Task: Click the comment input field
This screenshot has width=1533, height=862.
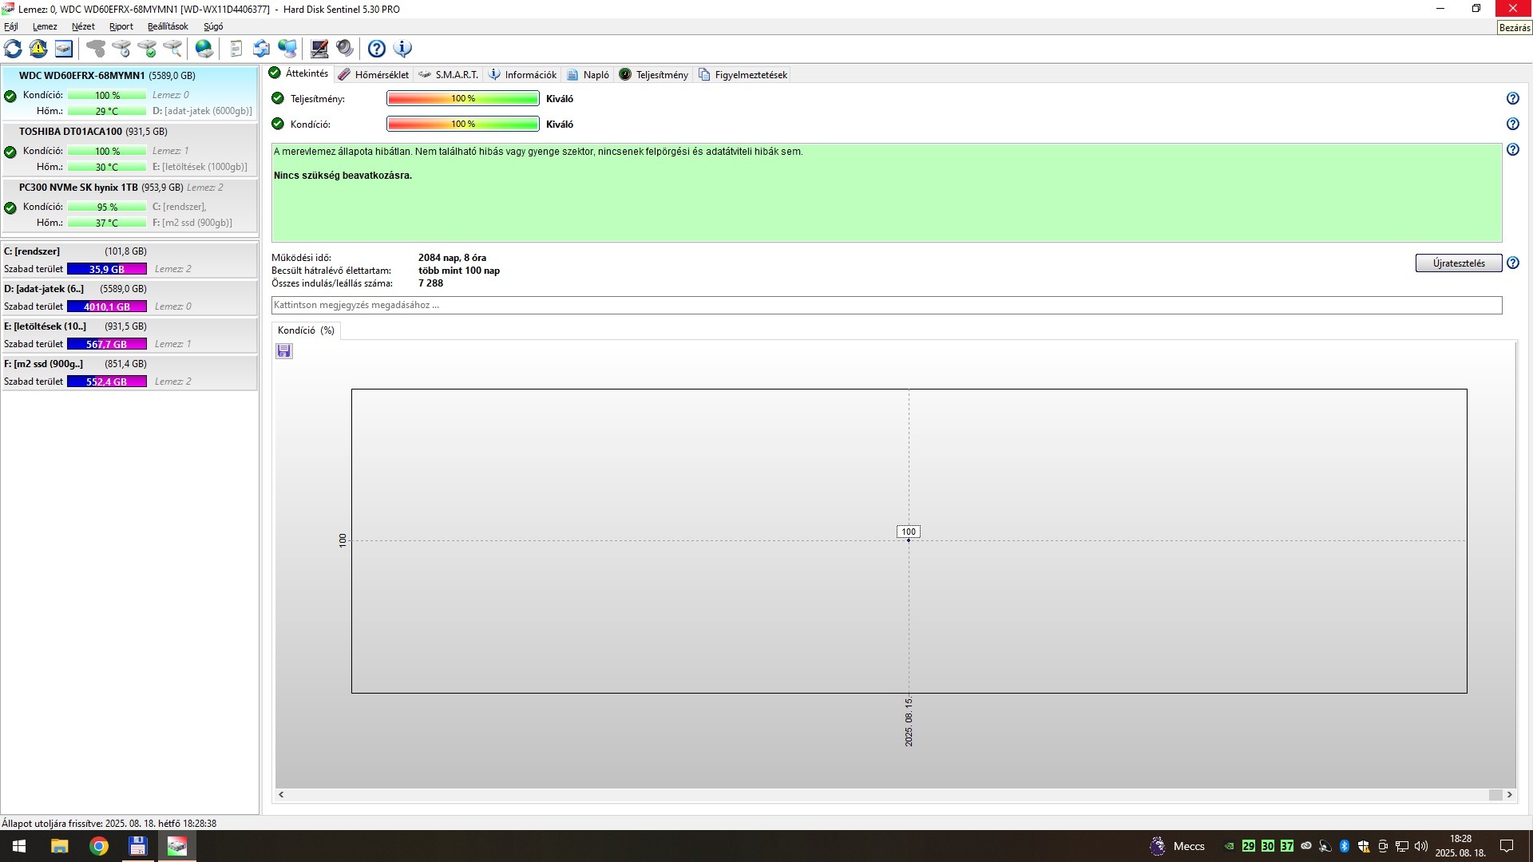Action: coord(886,305)
